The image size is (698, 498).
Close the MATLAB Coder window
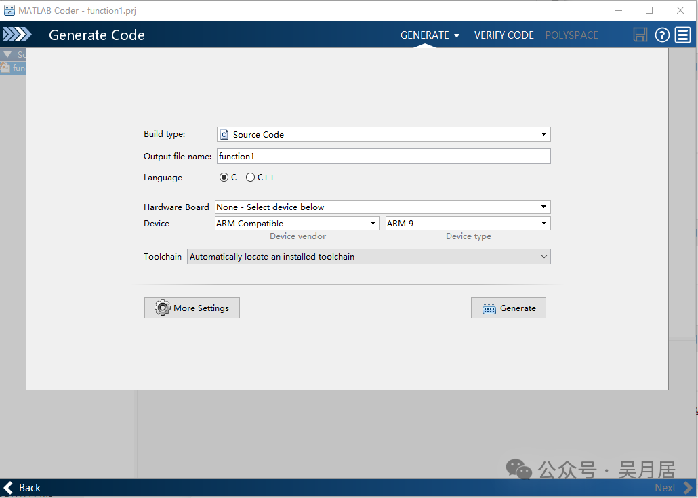(680, 10)
